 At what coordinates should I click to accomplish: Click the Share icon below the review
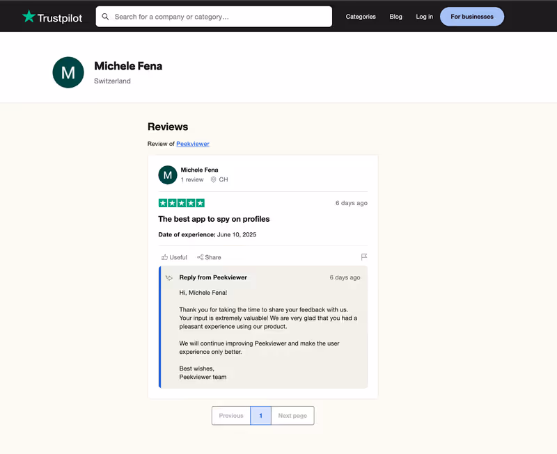point(200,257)
